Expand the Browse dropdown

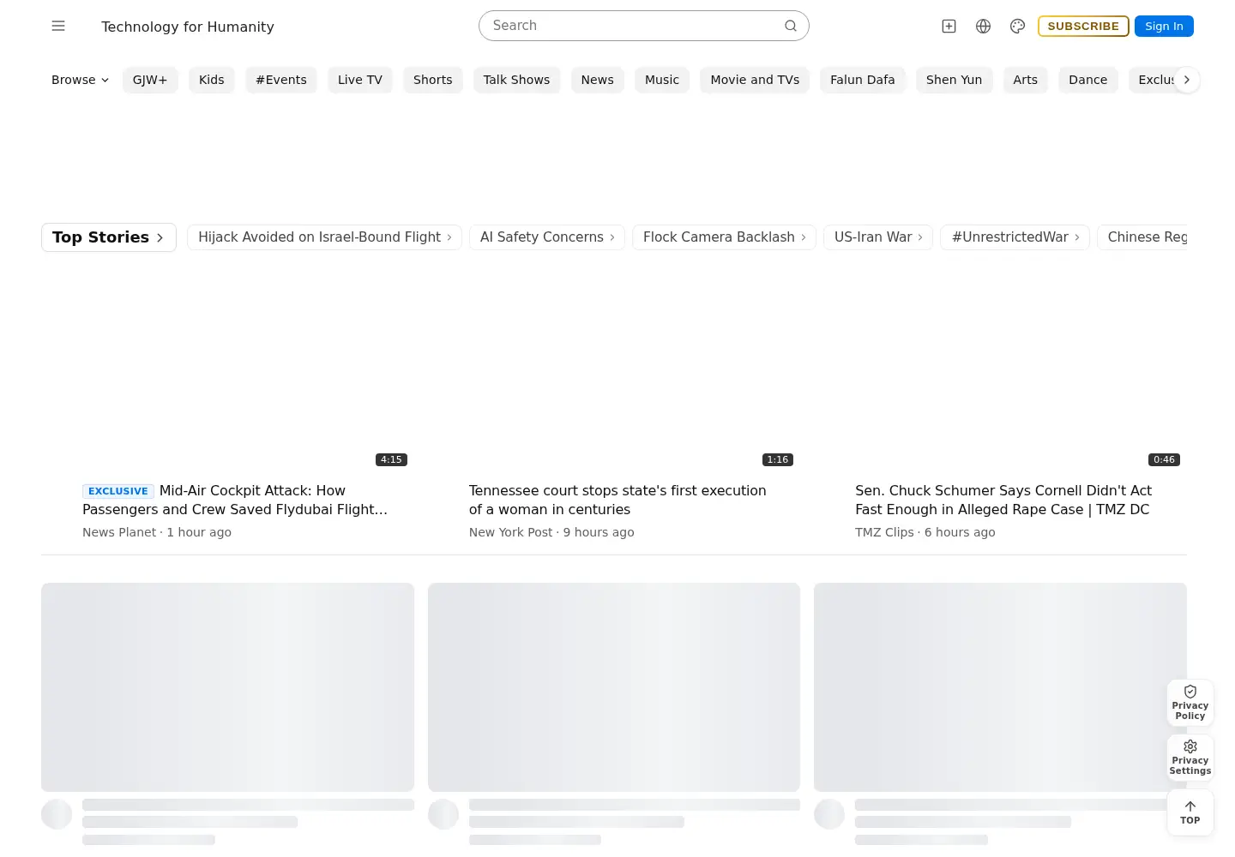(x=80, y=80)
